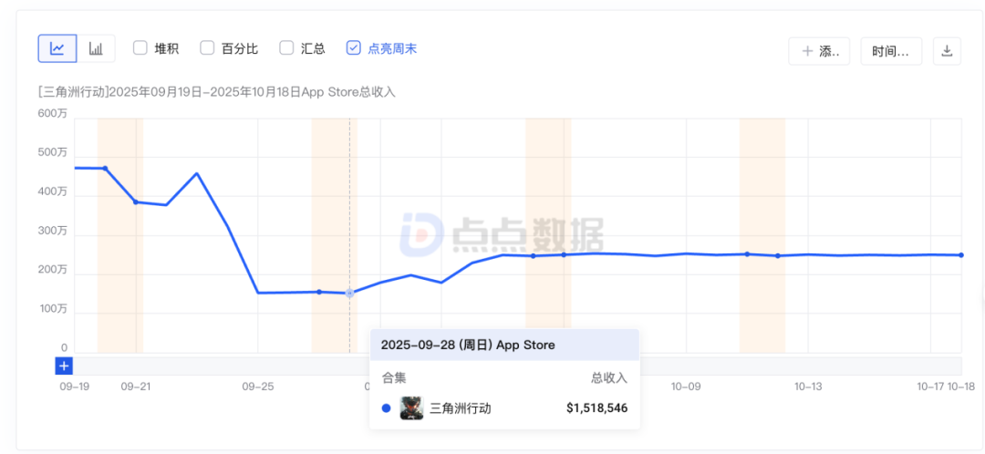This screenshot has width=985, height=454.
Task: Enable the 堆积 checkbox
Action: 140,48
